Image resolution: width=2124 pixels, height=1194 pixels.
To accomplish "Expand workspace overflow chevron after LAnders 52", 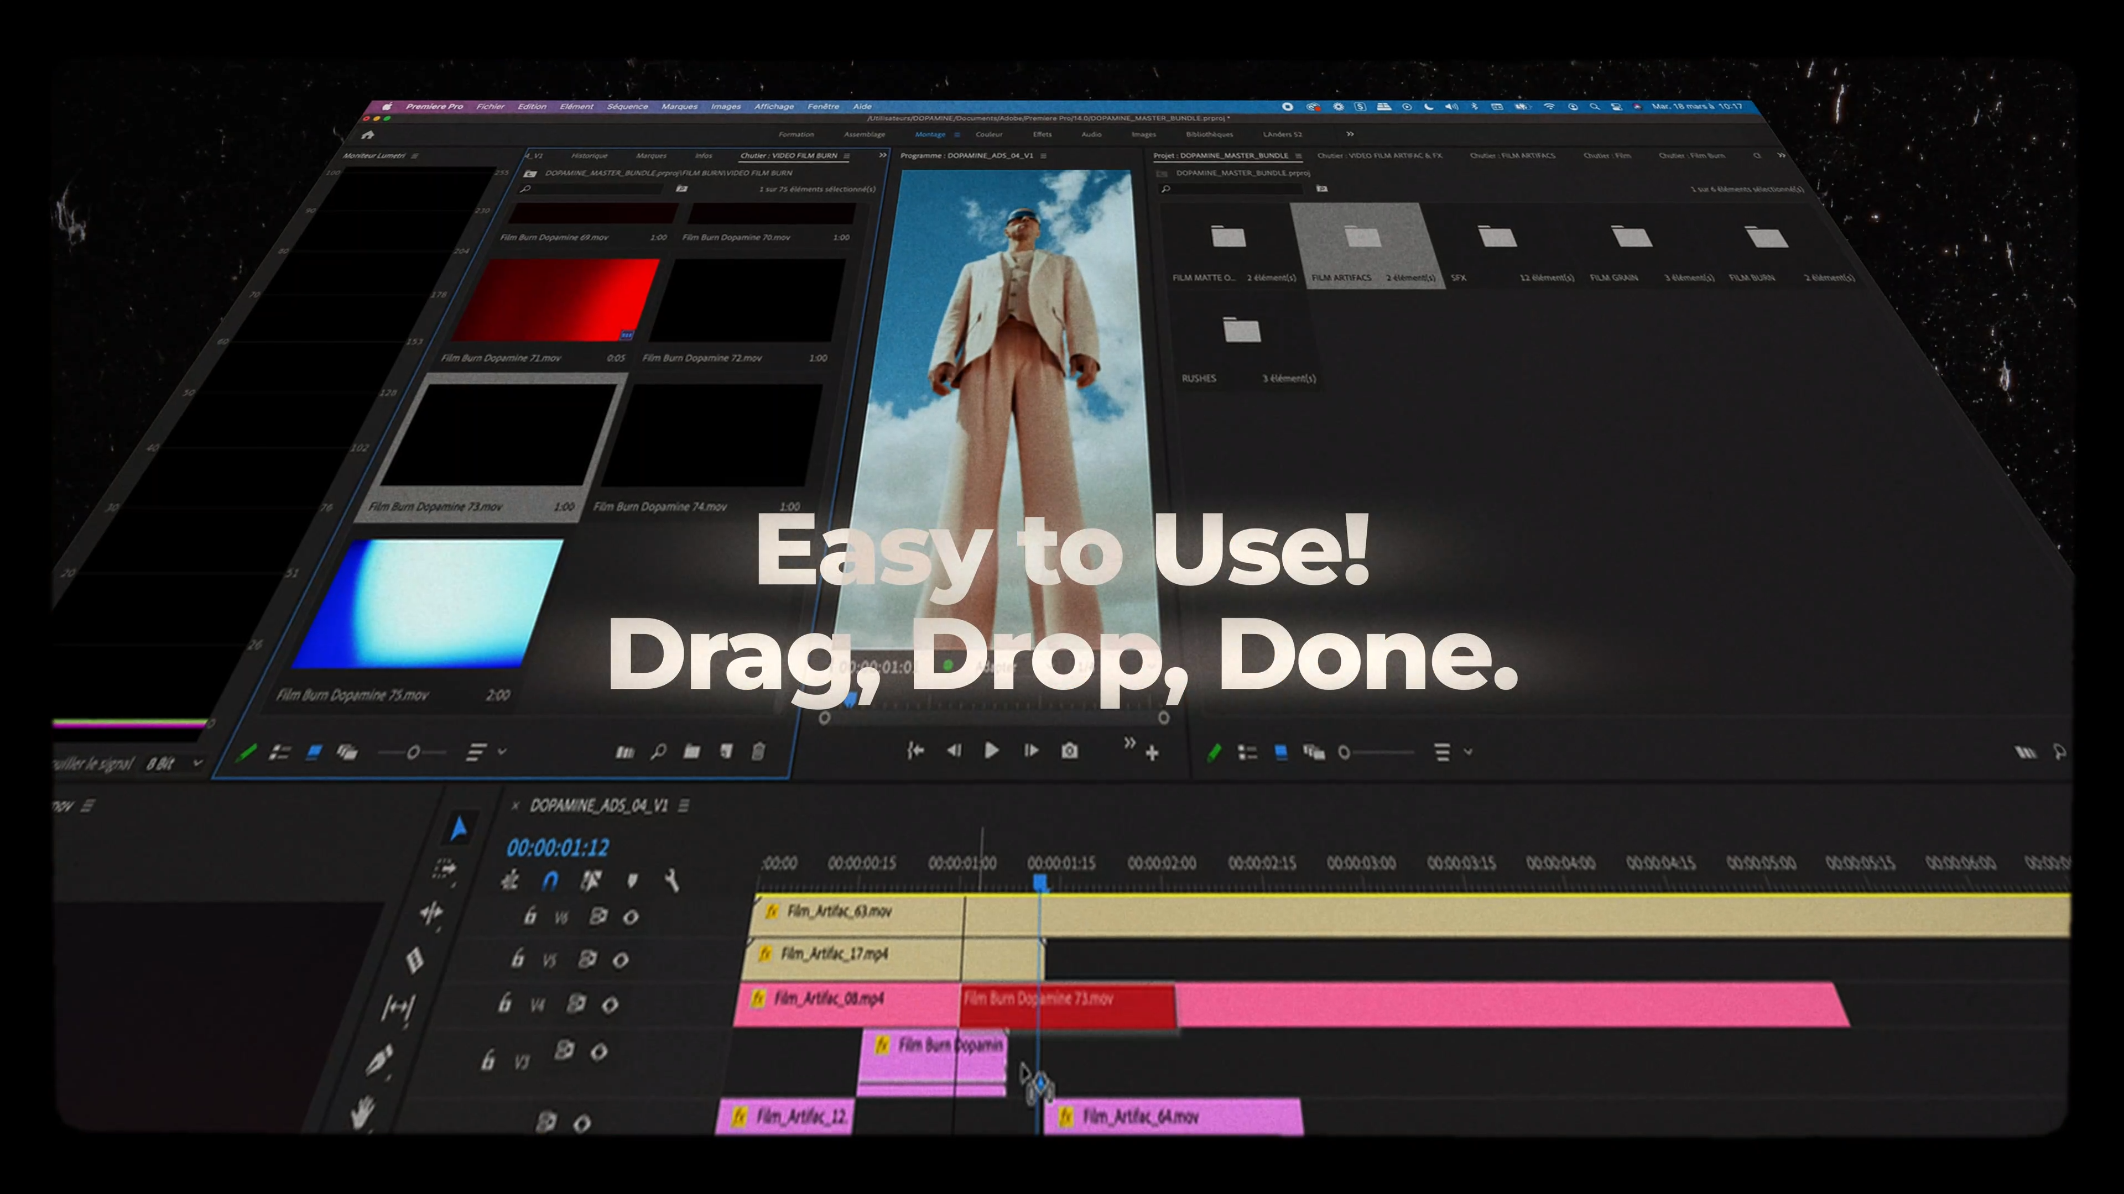I will pos(1350,133).
